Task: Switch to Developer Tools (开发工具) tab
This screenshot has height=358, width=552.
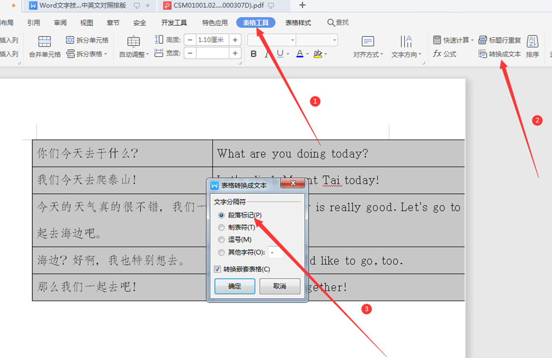Action: click(x=174, y=23)
